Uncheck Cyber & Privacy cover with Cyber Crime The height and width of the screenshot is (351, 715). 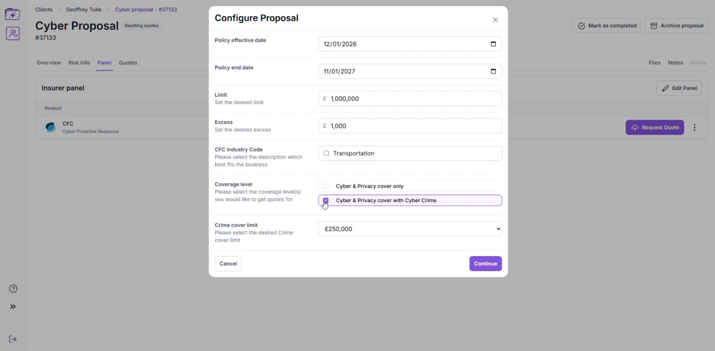coord(326,200)
